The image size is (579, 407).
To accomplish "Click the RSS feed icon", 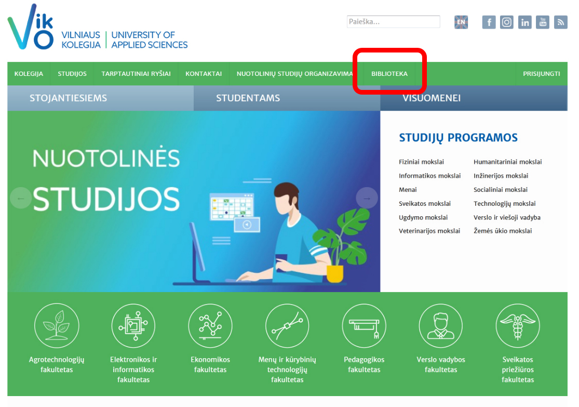I will (560, 22).
